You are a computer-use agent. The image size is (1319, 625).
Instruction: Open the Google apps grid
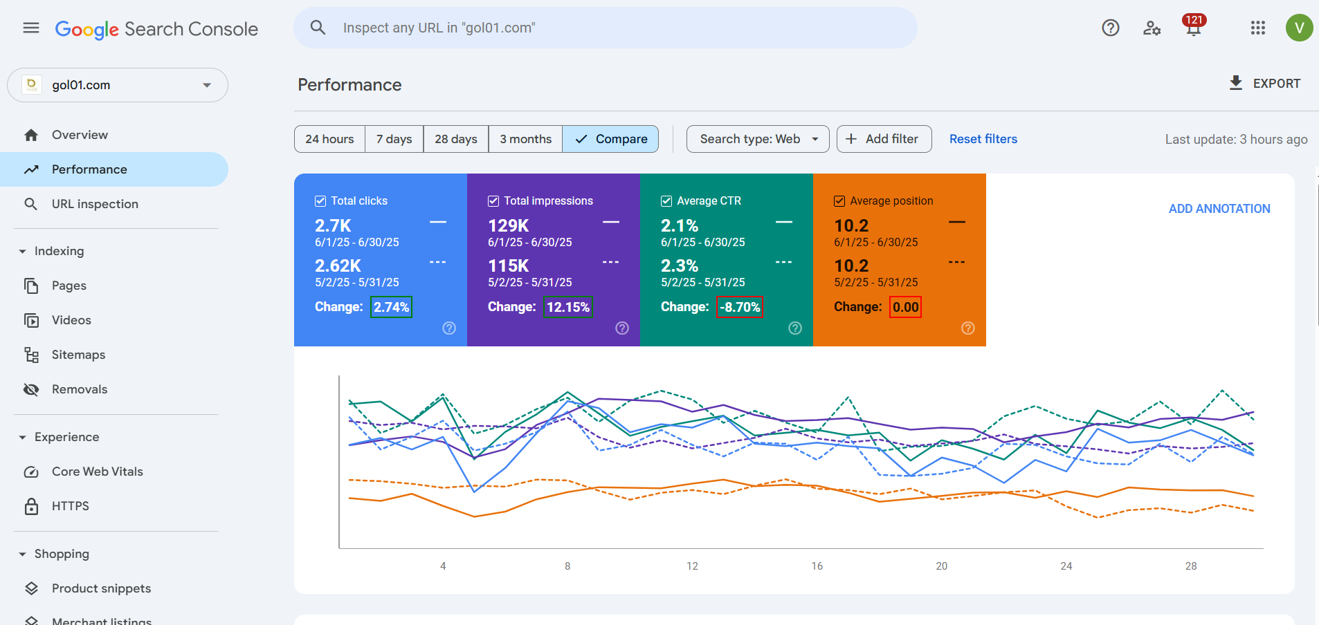point(1258,28)
